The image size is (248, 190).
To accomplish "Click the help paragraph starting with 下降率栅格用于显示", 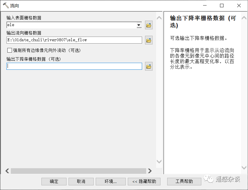I will click(202, 59).
